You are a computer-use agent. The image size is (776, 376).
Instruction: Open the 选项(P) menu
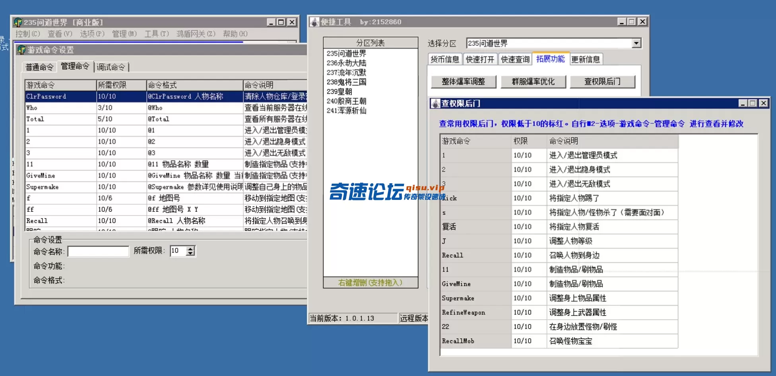click(92, 34)
